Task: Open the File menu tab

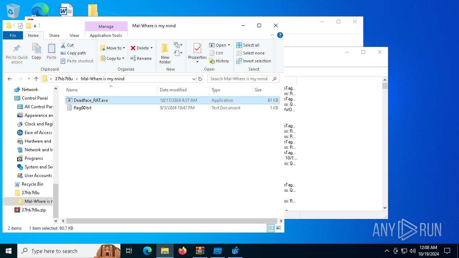Action: (x=13, y=35)
